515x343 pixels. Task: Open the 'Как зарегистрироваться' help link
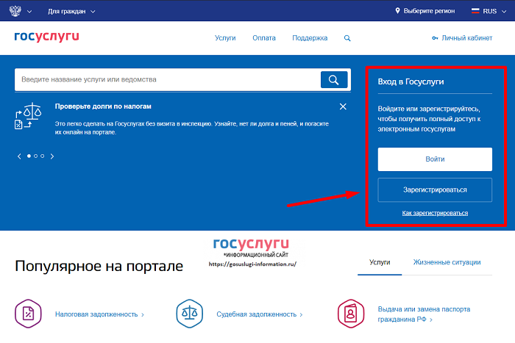pyautogui.click(x=435, y=213)
